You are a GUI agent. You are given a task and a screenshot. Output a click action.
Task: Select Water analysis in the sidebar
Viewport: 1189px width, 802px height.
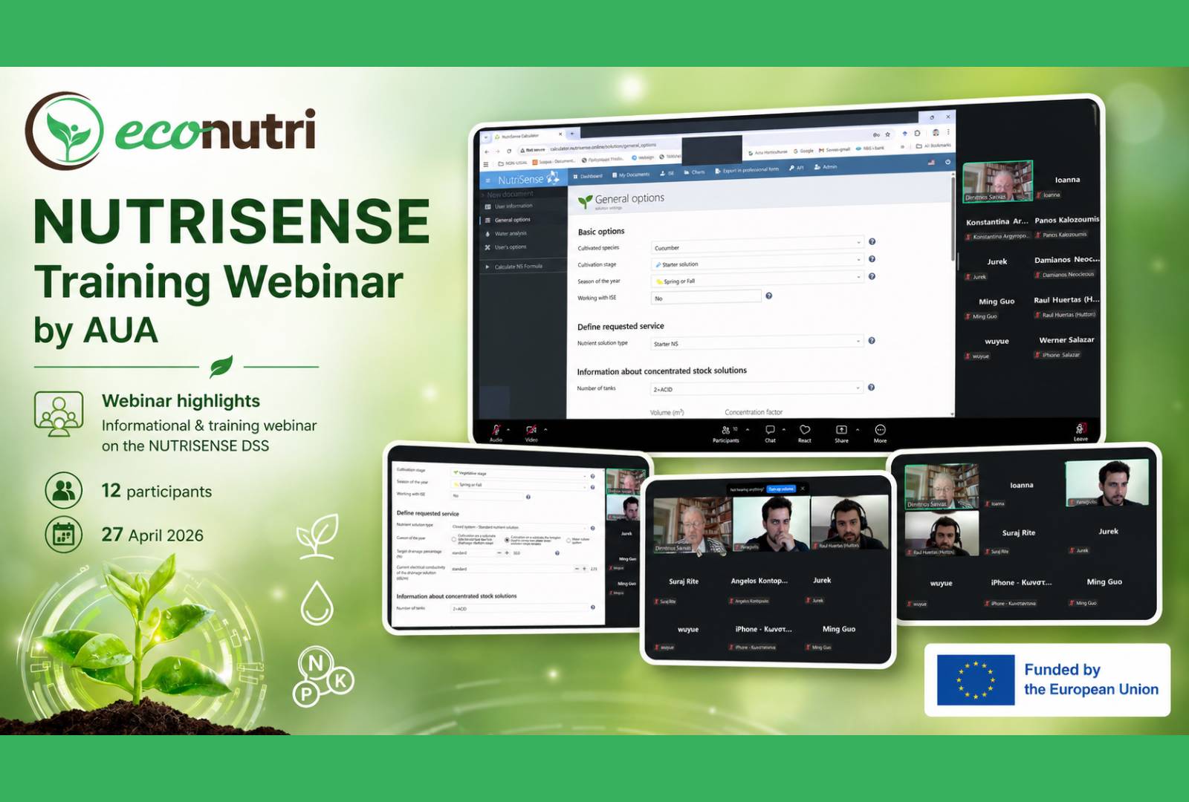511,233
